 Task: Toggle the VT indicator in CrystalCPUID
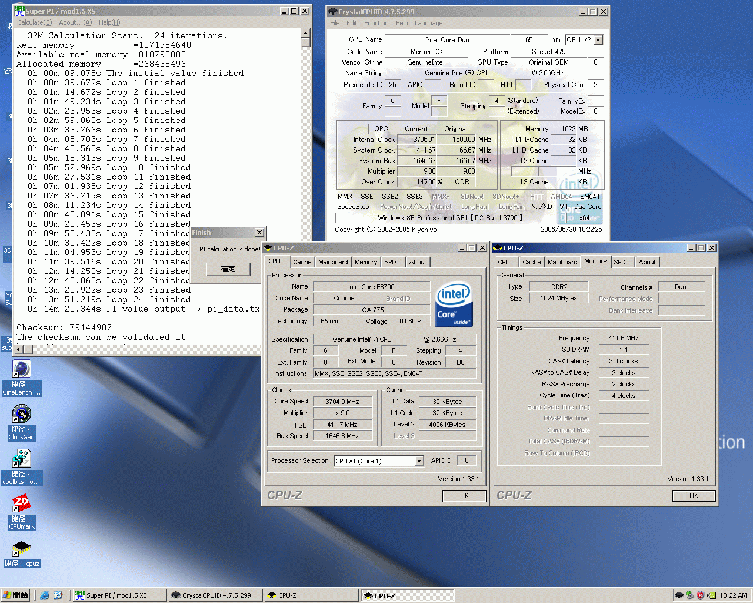click(564, 207)
